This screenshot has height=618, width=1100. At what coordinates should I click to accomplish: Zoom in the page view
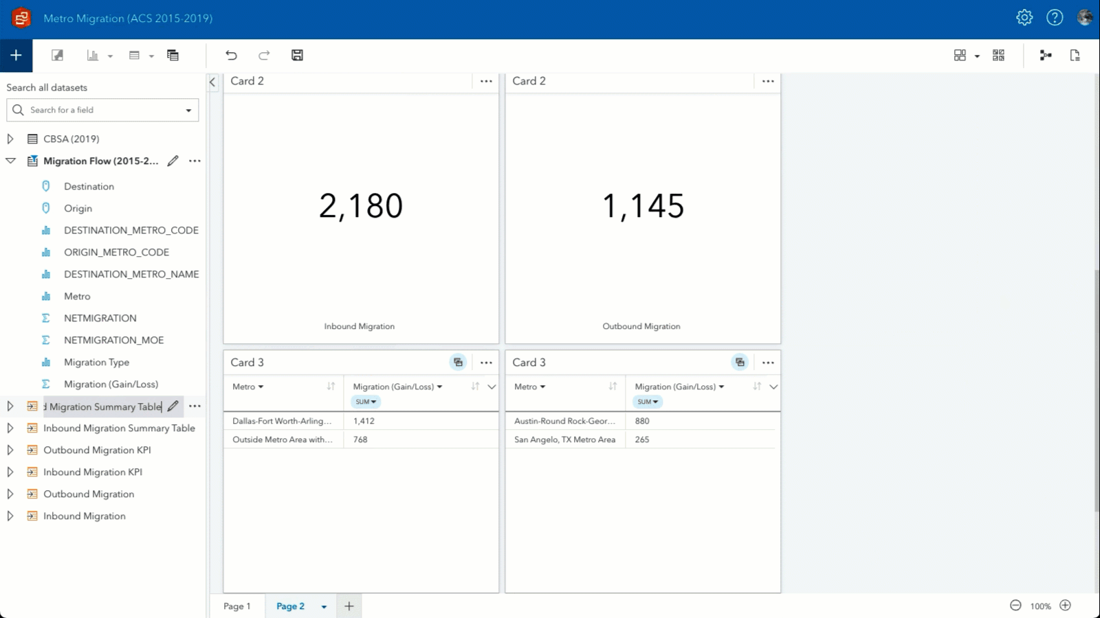(x=1065, y=606)
